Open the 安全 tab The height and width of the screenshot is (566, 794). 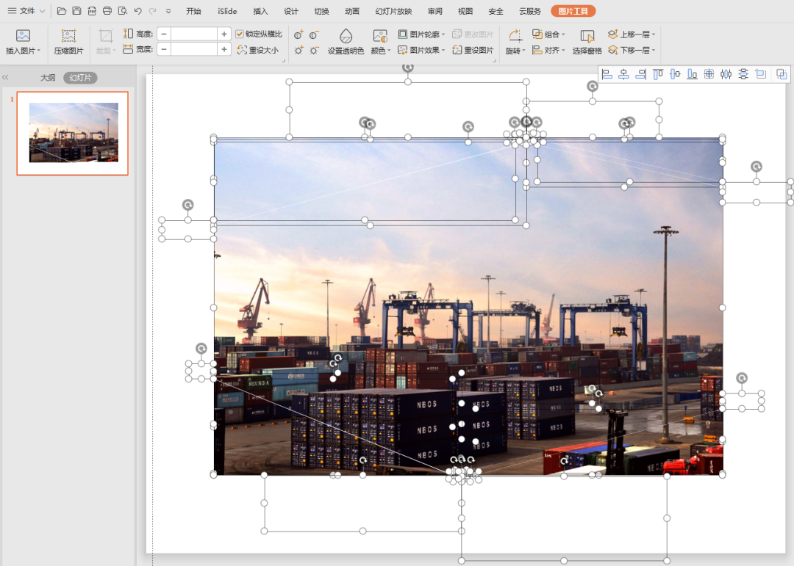496,11
